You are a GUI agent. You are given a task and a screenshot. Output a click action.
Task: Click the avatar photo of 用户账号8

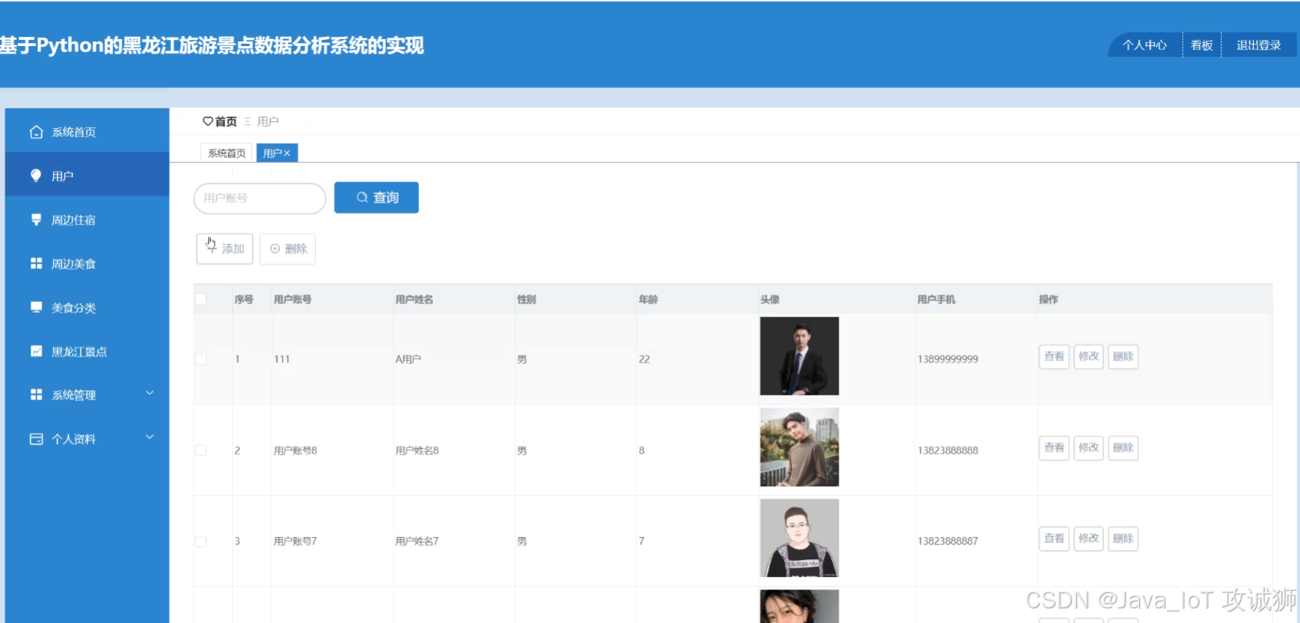point(800,447)
